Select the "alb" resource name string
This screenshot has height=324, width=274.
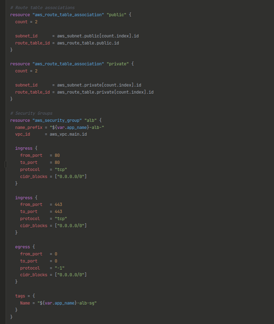(x=90, y=120)
